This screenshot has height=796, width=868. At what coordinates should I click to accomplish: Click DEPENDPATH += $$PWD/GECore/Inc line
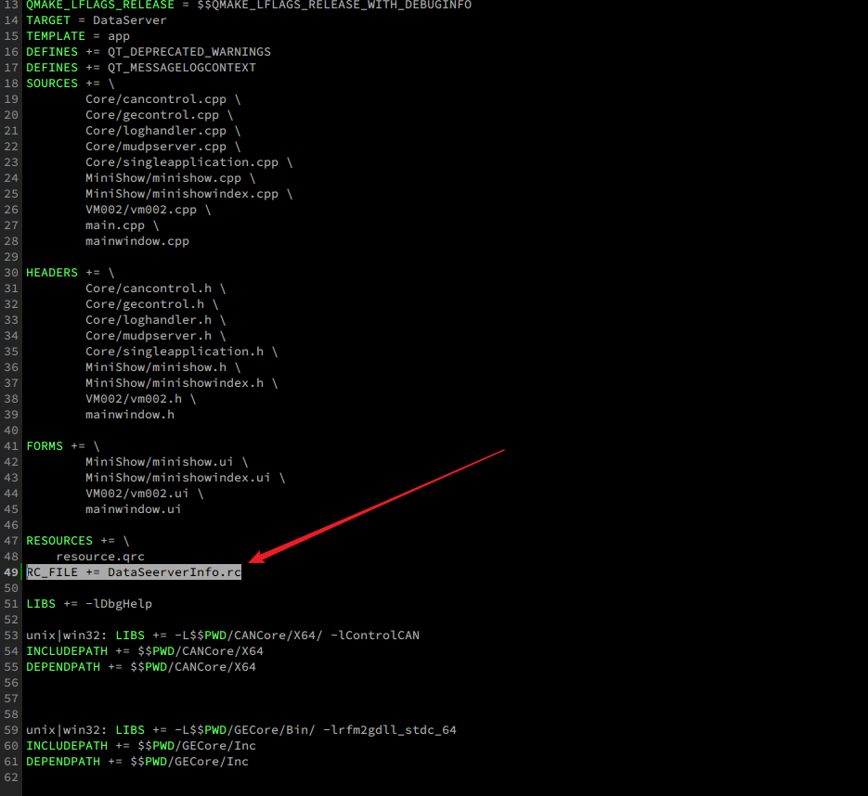(137, 762)
